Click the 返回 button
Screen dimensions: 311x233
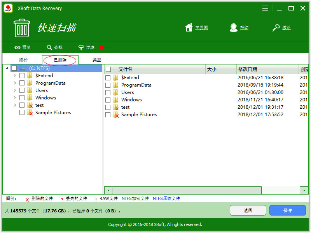248,210
